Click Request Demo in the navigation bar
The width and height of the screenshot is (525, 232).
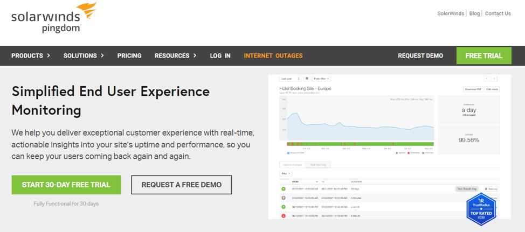(420, 56)
